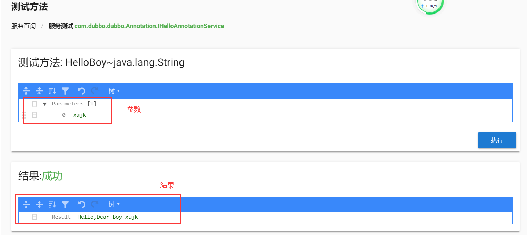
Task: Collapse the Parameters [1] node
Action: point(44,104)
